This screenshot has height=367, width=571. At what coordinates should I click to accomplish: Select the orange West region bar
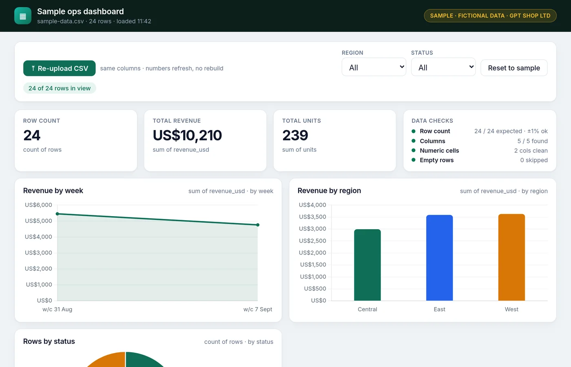(x=511, y=257)
